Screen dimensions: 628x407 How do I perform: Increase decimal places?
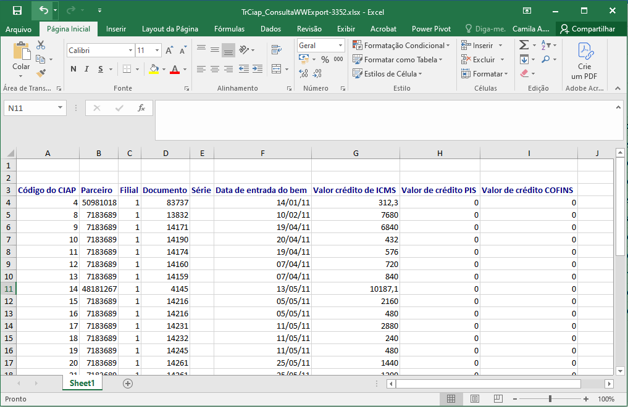(304, 73)
